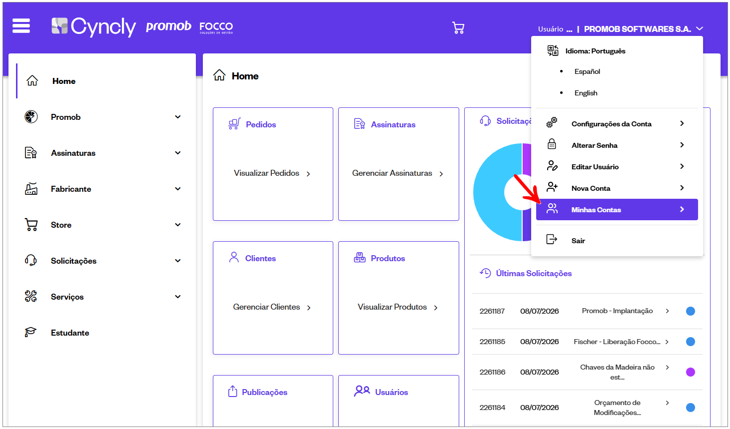This screenshot has width=730, height=429.
Task: Open the PROMOB SOFTWARES S.A. account name
Action: (638, 29)
